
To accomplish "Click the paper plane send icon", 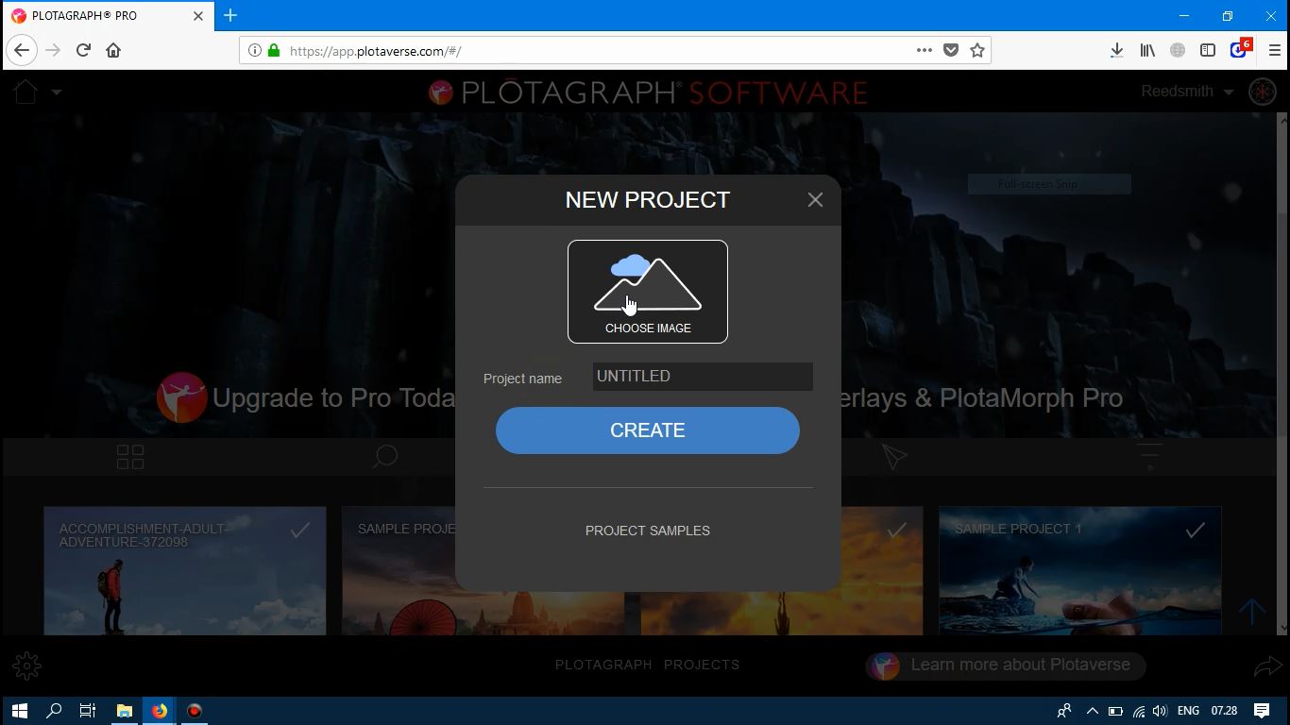I will [x=894, y=457].
